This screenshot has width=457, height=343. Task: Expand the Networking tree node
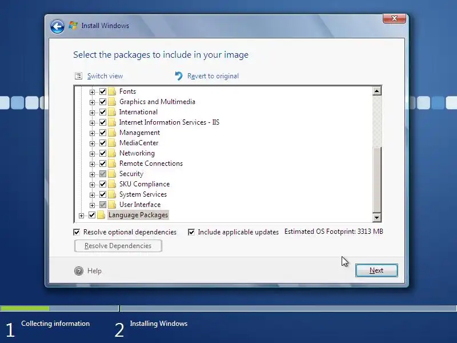[92, 154]
